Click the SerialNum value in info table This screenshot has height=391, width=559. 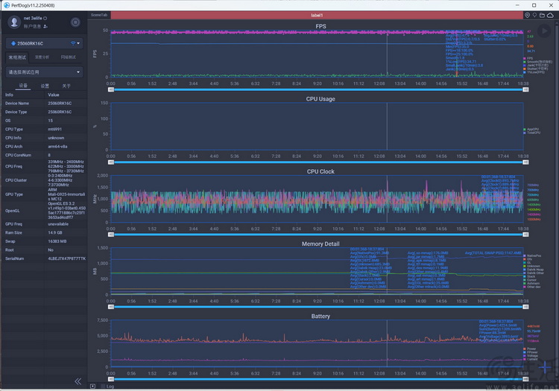[x=66, y=258]
